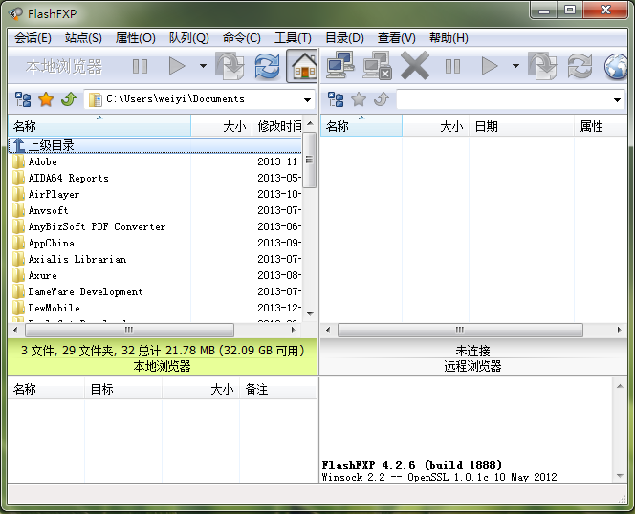
Task: Click the remote pane pause button
Action: 452,66
